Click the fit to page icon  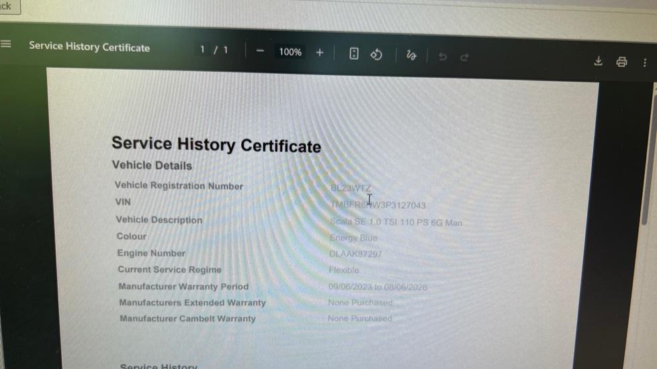(x=354, y=54)
